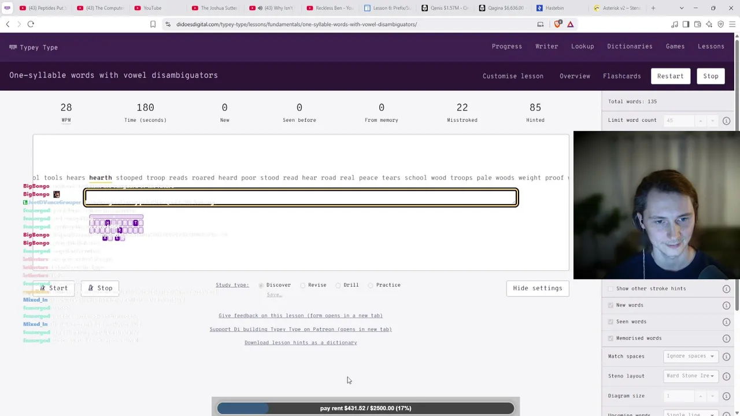Viewport: 740px width, 416px height.
Task: Click the Brave Shields lion icon
Action: [558, 24]
